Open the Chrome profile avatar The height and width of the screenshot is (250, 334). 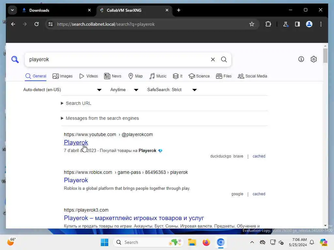[309, 24]
